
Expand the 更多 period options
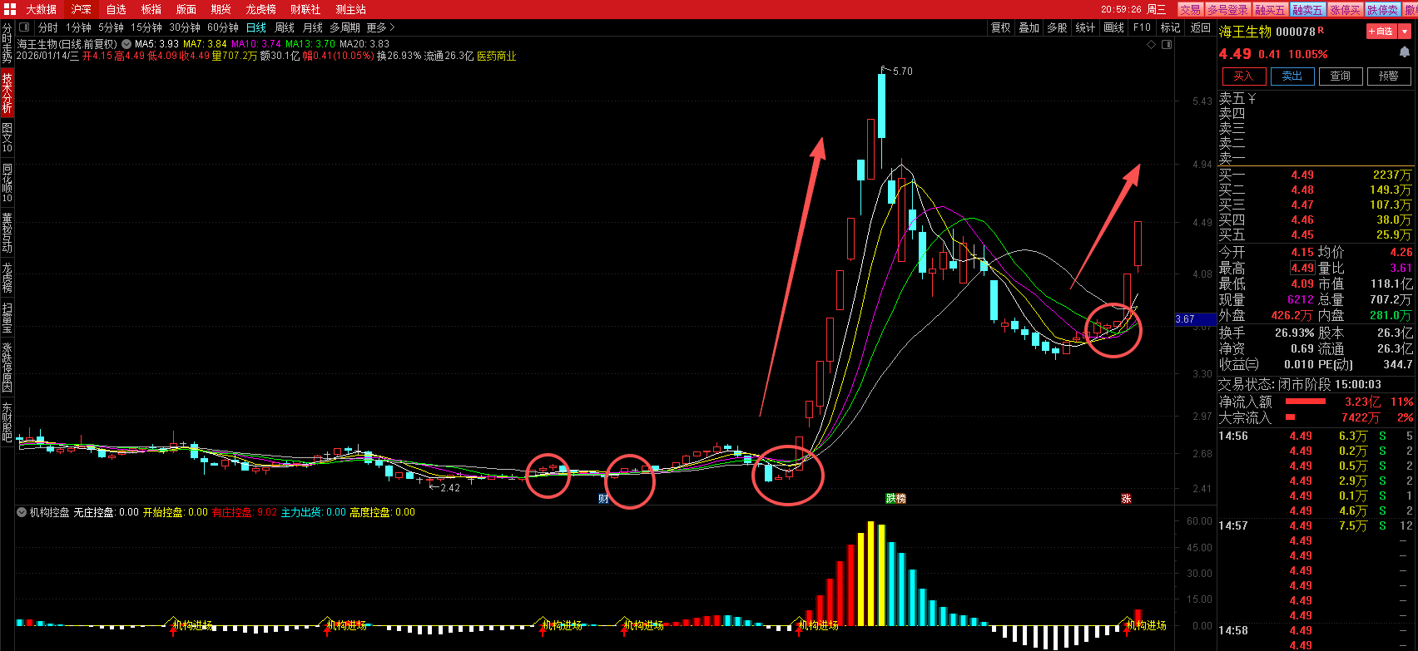click(x=380, y=27)
